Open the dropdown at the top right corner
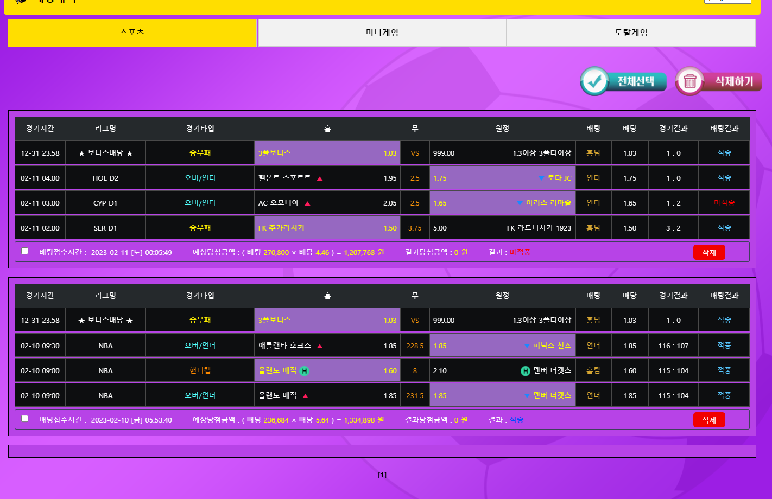This screenshot has height=499, width=772. click(727, 1)
